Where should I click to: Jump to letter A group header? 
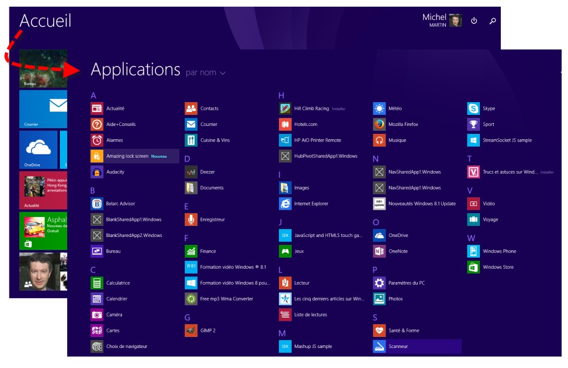[x=93, y=95]
